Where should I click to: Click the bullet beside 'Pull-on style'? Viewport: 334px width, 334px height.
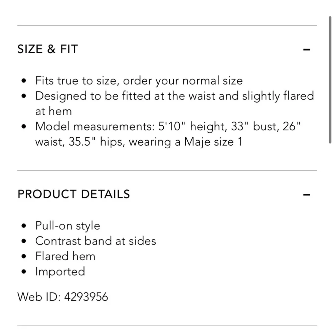[23, 226]
